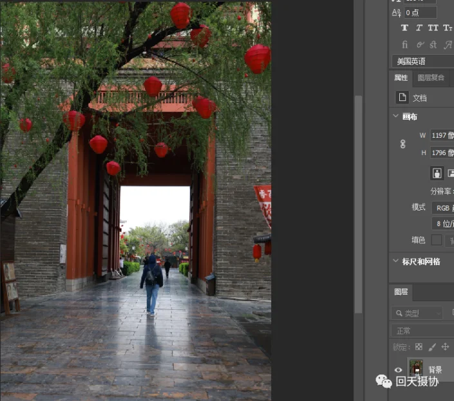
Task: Open the 8 位 bit depth dropdown
Action: (x=443, y=223)
